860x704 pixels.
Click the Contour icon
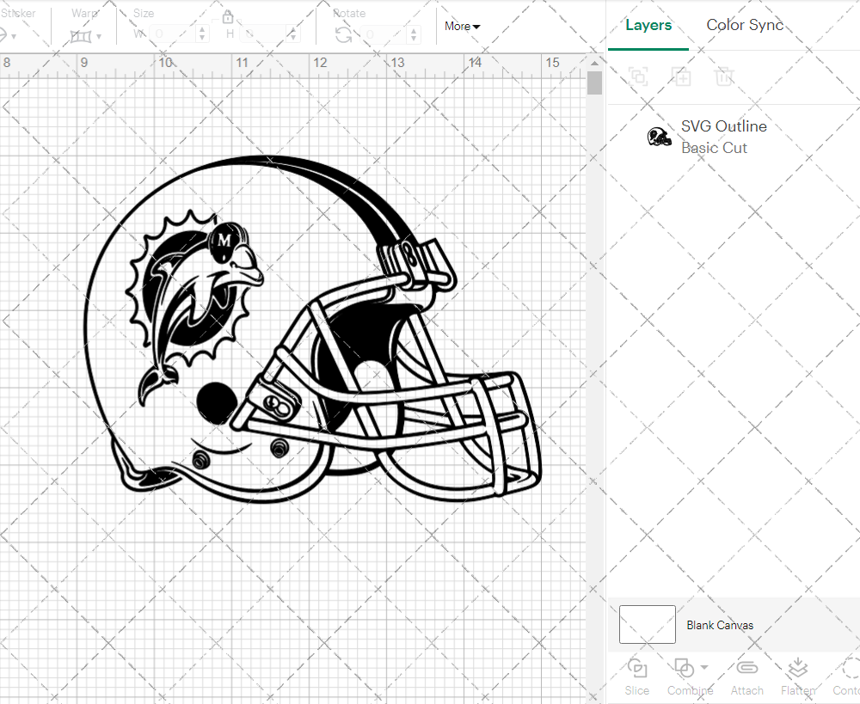[849, 675]
